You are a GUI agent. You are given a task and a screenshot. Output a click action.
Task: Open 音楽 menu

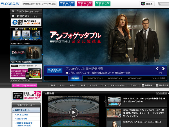[83, 85]
